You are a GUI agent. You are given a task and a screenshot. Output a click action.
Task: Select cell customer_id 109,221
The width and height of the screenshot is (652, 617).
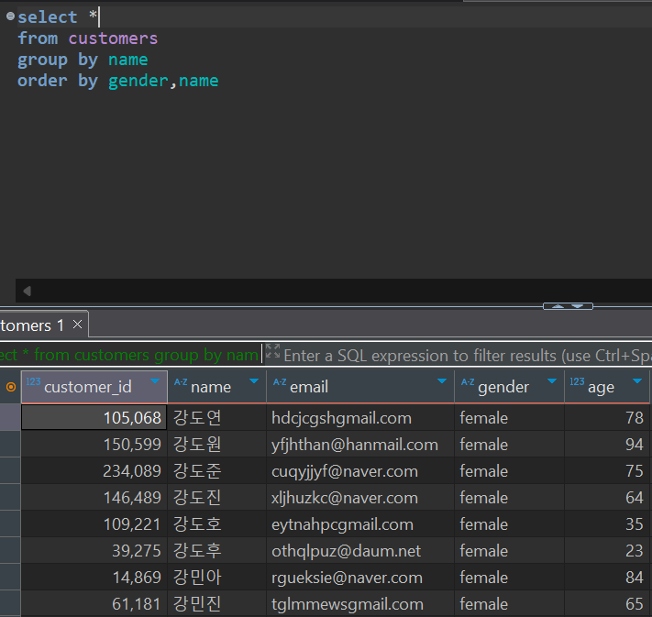click(94, 523)
